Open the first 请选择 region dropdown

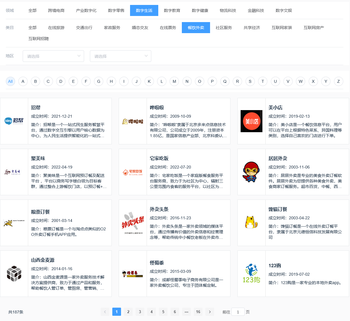pyautogui.click(x=53, y=56)
